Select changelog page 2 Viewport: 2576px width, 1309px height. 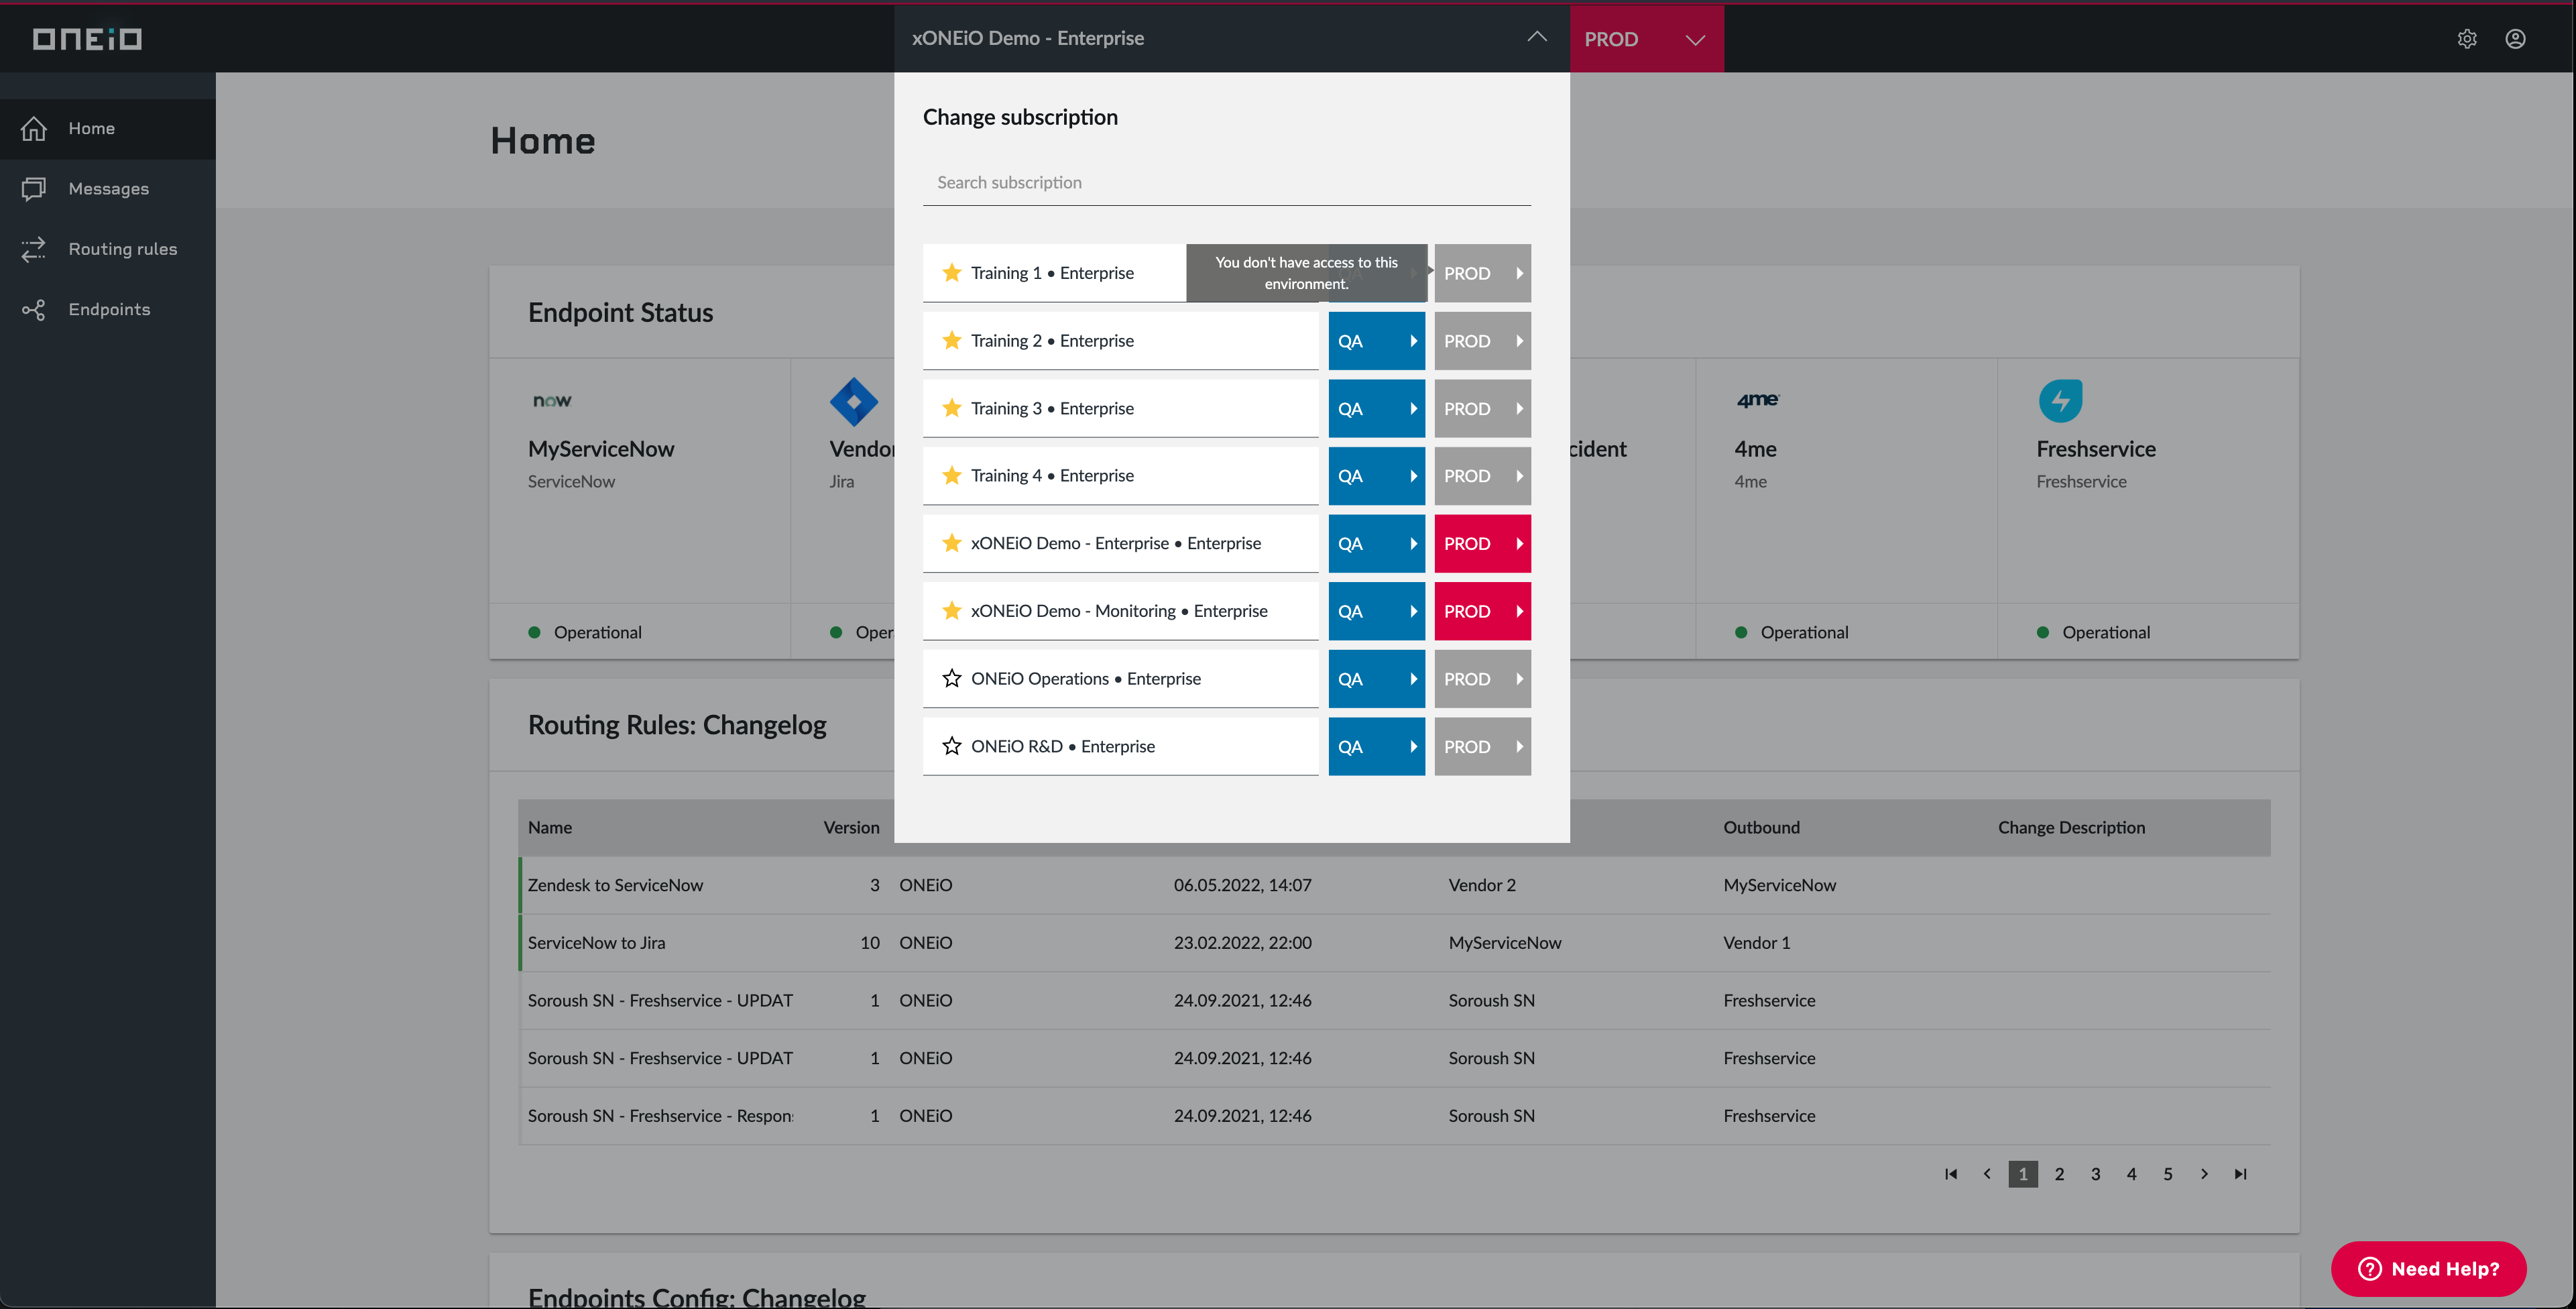coord(2059,1174)
